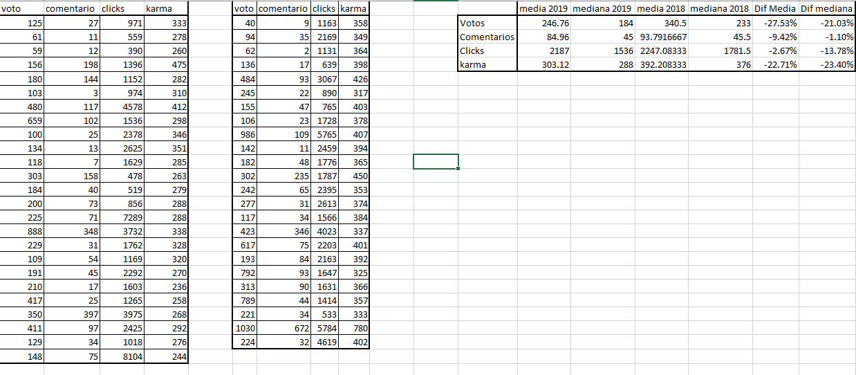Click the cell containing 7289
The width and height of the screenshot is (856, 375).
point(122,217)
